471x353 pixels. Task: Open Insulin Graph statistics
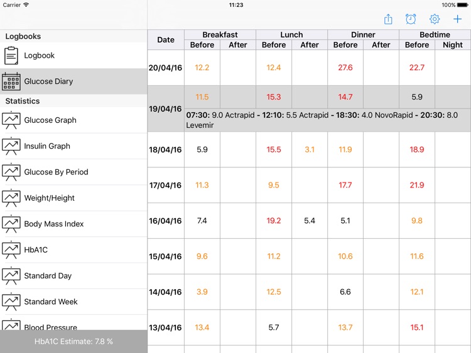click(x=73, y=146)
